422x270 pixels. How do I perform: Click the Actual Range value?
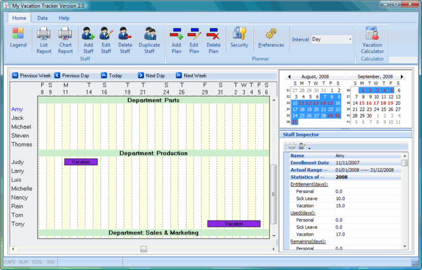(x=364, y=170)
